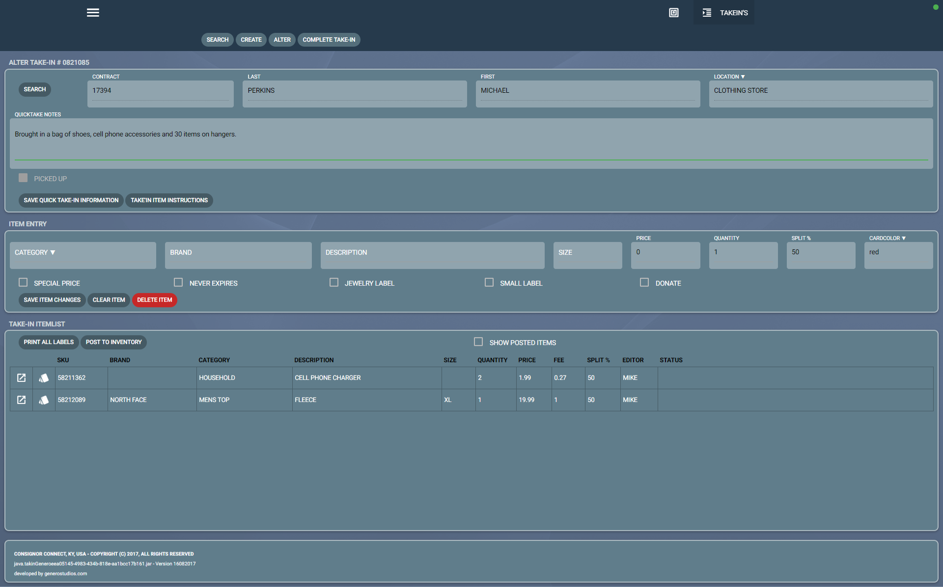Open the Cardcolor dropdown
The width and height of the screenshot is (943, 587).
point(903,238)
